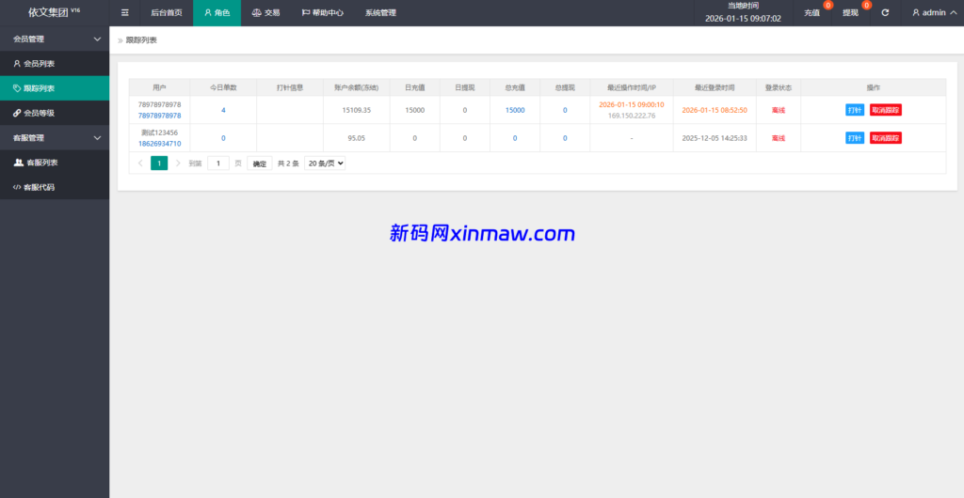Click next page arrow in pagination
Screen dimensions: 964x498
point(178,163)
